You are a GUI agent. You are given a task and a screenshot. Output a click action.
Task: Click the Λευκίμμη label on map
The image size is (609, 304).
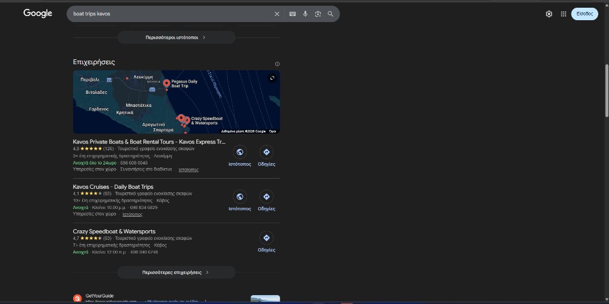[143, 77]
